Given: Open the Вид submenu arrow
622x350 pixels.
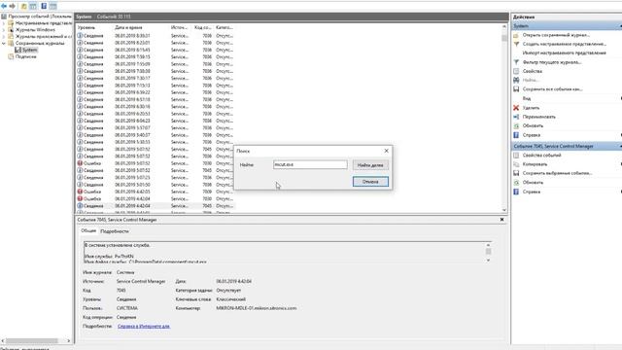Looking at the screenshot, I should click(620, 98).
